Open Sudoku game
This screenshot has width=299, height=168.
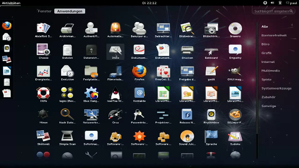pos(235,138)
